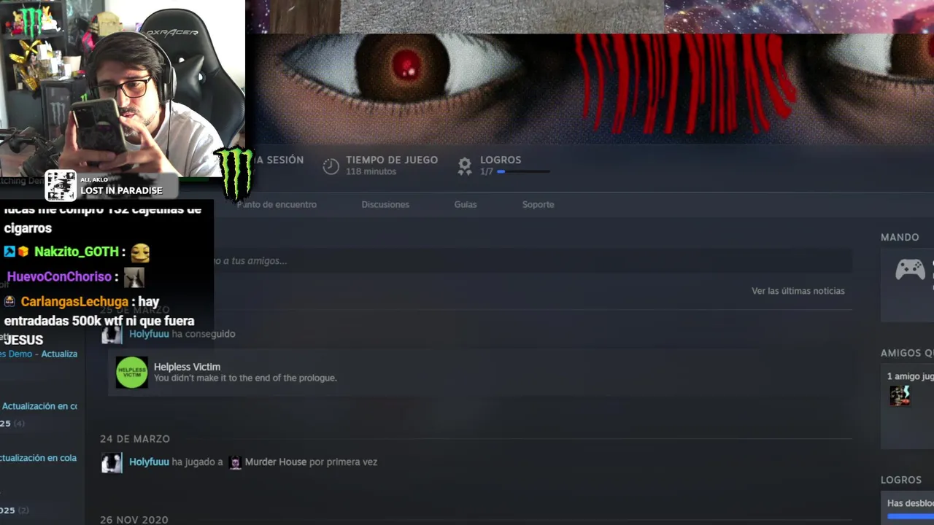934x525 pixels.
Task: Click the Monster Energy logo overlay
Action: point(235,174)
